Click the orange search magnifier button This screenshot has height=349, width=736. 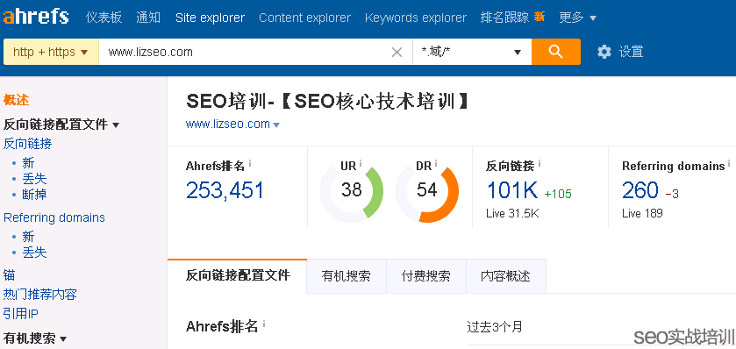(556, 52)
